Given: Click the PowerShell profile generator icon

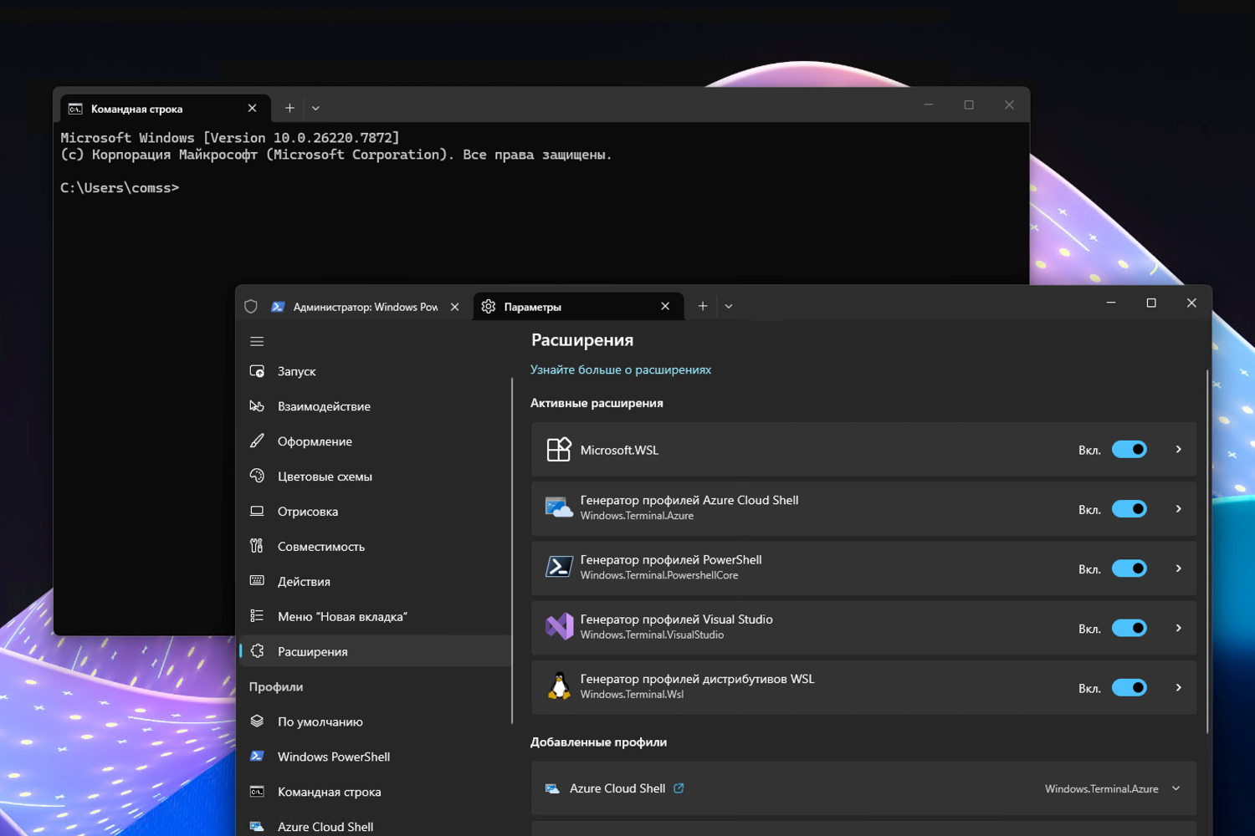Looking at the screenshot, I should click(559, 567).
